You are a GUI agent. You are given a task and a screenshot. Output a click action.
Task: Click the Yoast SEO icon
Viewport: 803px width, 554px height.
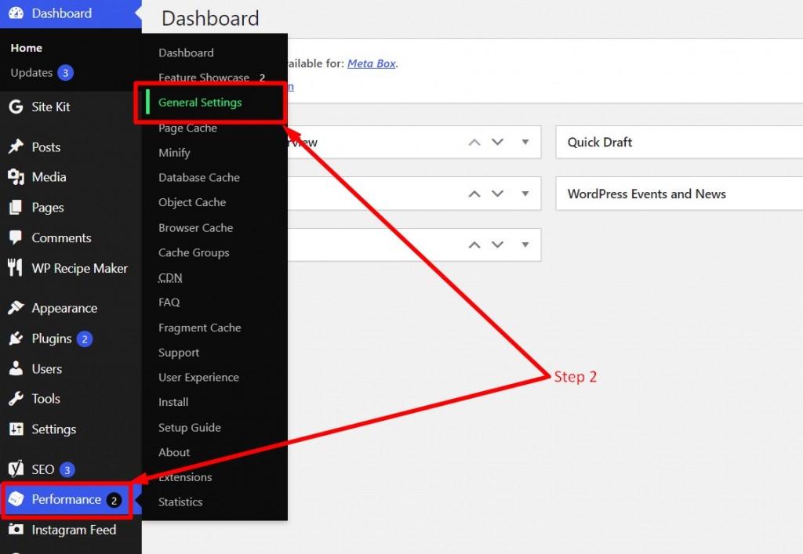[x=16, y=469]
